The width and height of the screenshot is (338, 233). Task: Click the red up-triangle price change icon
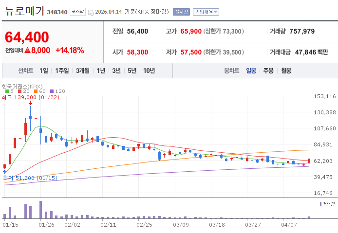[27, 51]
